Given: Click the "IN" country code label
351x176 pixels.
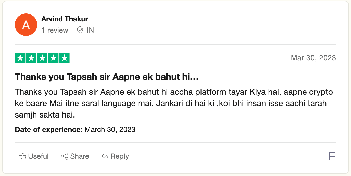Looking at the screenshot, I should click(90, 30).
